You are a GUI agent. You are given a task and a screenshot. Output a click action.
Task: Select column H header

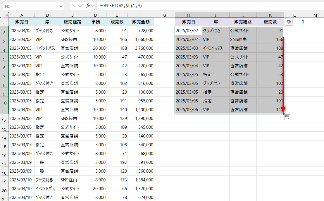[188, 15]
